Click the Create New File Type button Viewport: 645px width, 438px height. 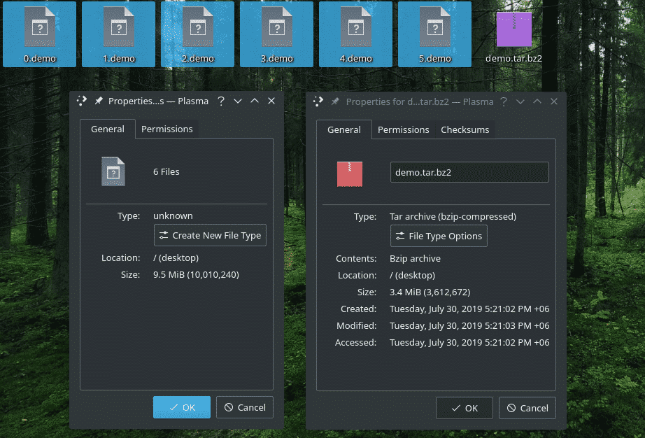click(x=210, y=235)
